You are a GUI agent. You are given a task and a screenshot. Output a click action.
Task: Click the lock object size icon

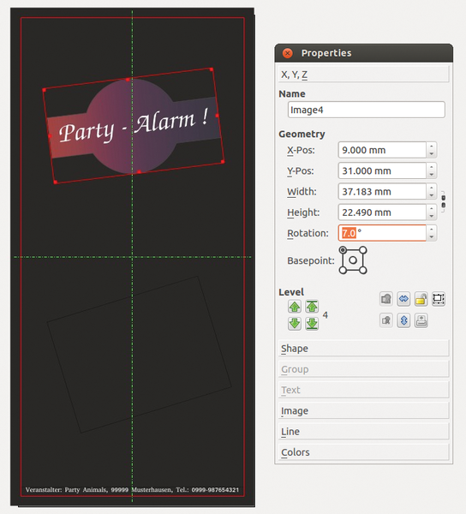pos(438,299)
